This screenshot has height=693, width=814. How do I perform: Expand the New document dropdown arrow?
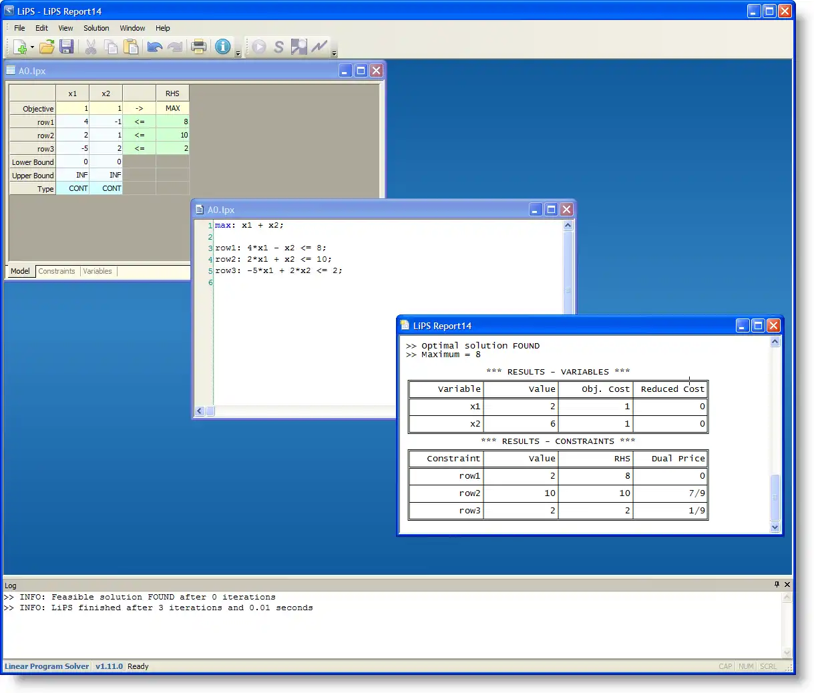[x=32, y=47]
